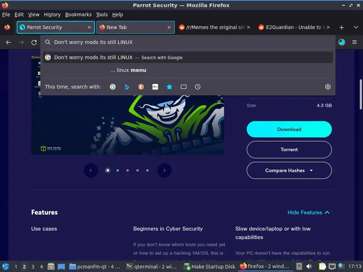The width and height of the screenshot is (363, 272).
Task: Open the Firefox hamburger application menu
Action: [x=354, y=42]
